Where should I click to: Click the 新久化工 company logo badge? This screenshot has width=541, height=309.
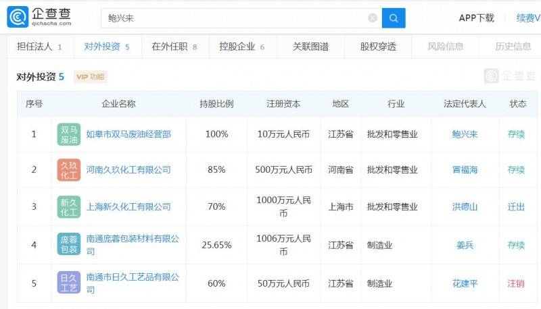69,206
